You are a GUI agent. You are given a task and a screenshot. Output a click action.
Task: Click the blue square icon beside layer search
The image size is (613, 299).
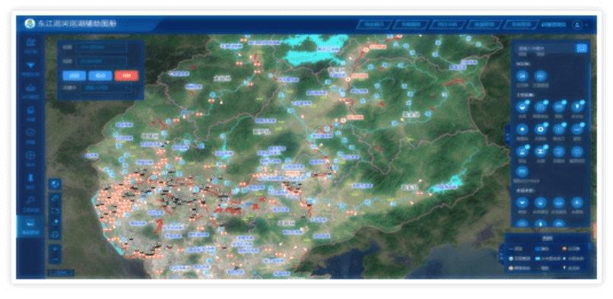click(581, 48)
